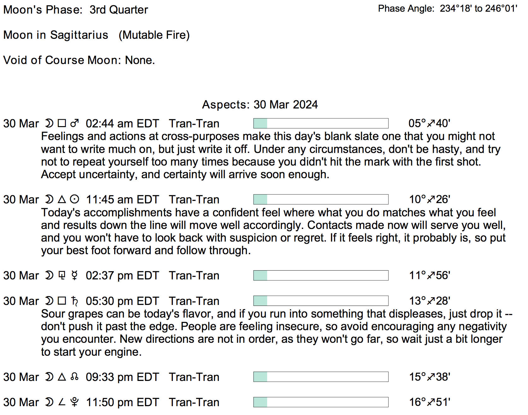Screen dimensions: 528x415
Task: Click the Sagittarius glyph in 05°40' position
Action: tap(431, 123)
